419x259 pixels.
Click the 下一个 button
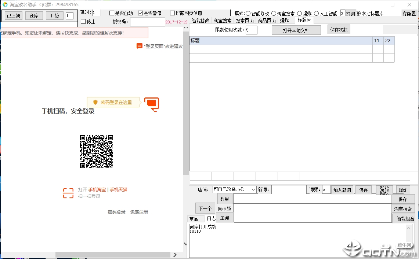[x=205, y=208]
